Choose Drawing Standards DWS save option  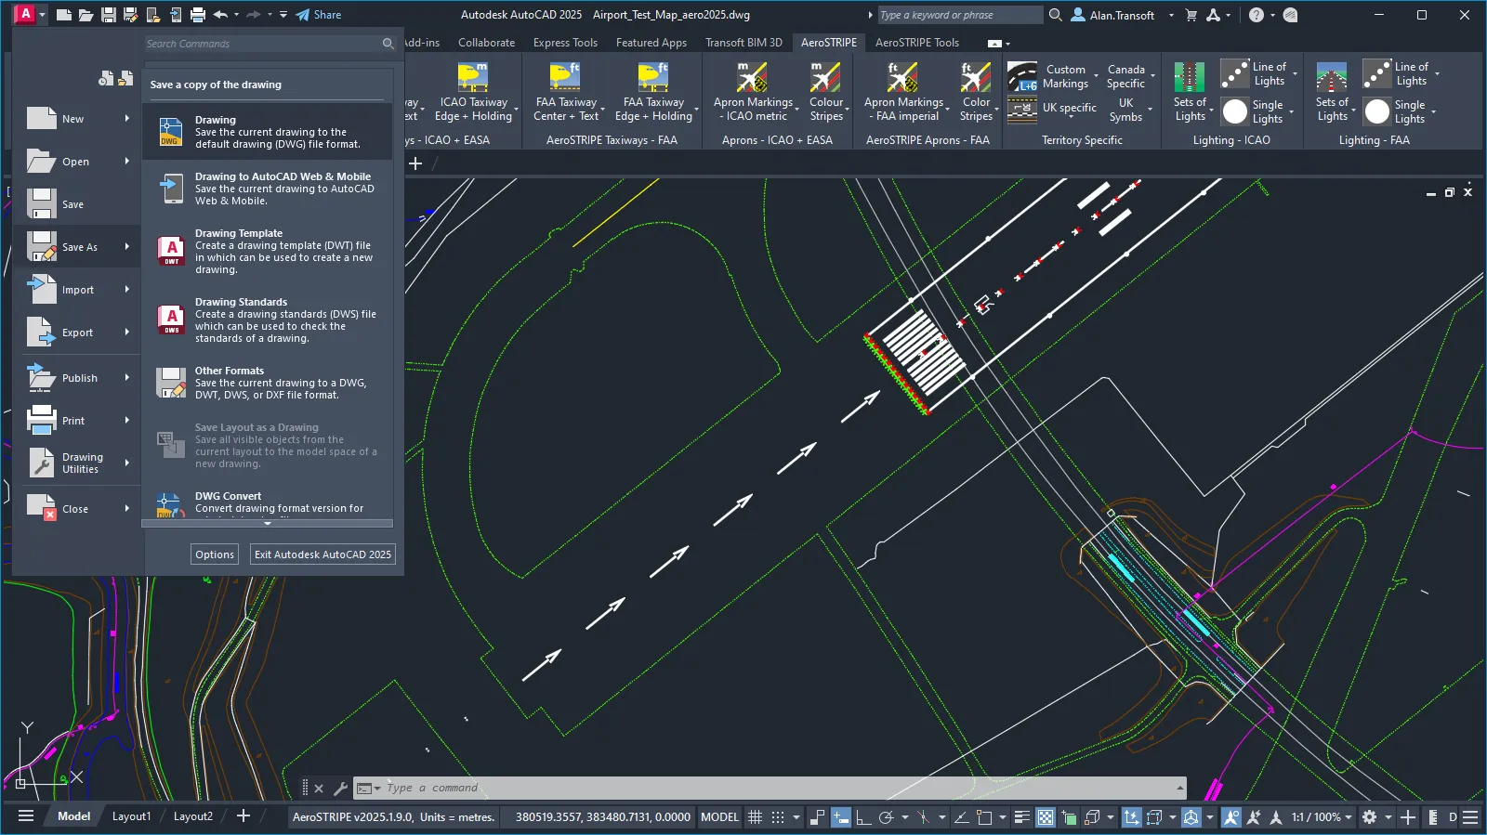pos(268,320)
